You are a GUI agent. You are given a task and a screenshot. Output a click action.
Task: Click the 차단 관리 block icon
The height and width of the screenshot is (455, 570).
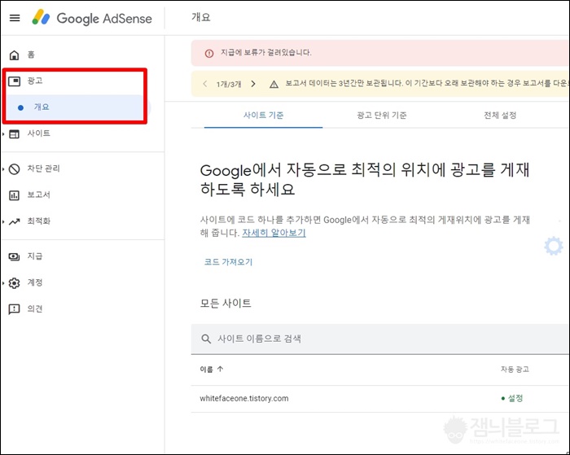coord(14,169)
